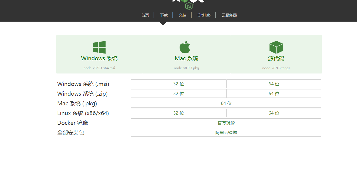
Task: Select 64 位 for Mac .pkg
Action: tap(226, 103)
